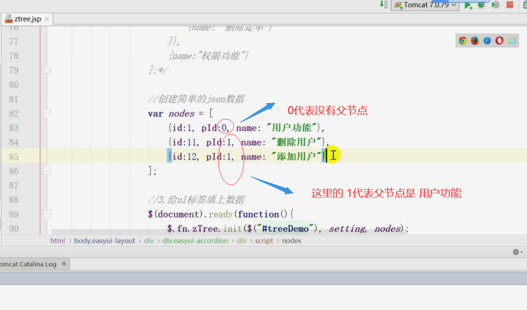This screenshot has width=527, height=310.
Task: Click div breadcrumb before script
Action: pyautogui.click(x=241, y=240)
